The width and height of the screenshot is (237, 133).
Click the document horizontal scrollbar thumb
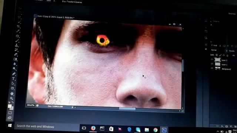[127, 109]
